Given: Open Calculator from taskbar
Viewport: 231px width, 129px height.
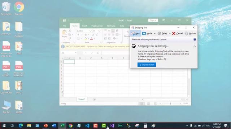Looking at the screenshot, I should point(145,126).
